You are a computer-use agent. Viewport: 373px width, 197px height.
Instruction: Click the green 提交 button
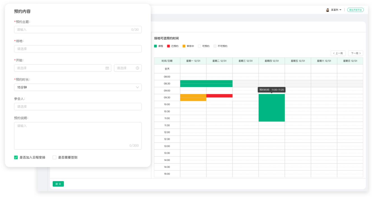tap(58, 184)
